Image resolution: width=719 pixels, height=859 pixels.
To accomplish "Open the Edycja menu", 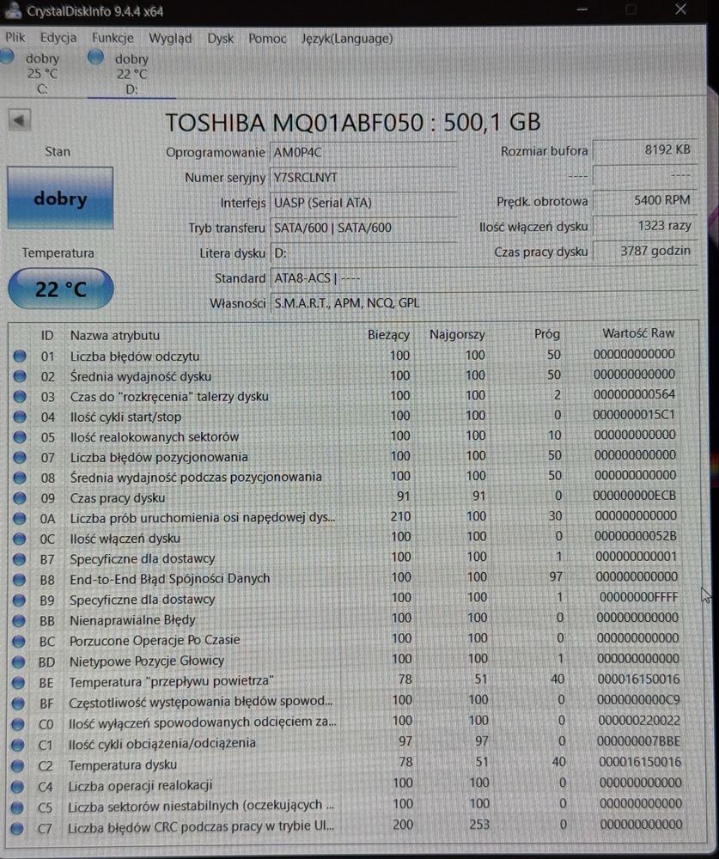I will [58, 38].
